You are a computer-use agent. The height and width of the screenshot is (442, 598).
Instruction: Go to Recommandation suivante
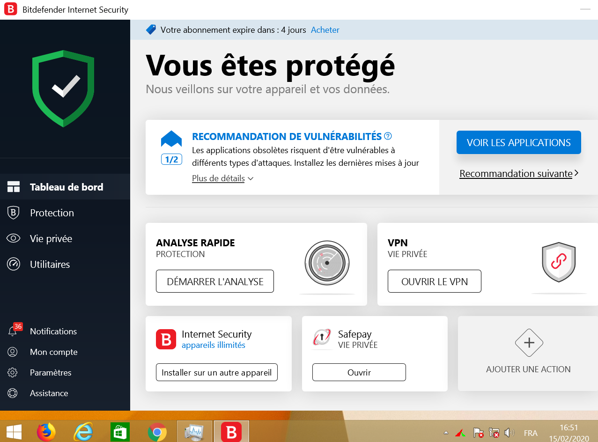[x=519, y=174]
